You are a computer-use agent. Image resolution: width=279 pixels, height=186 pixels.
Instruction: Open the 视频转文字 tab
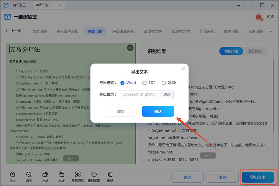pos(181,31)
